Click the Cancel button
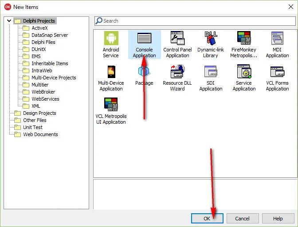298x227 pixels. pyautogui.click(x=243, y=219)
